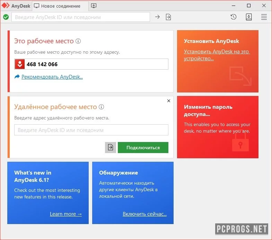Screen dimensions: 272x240
Task: Click the green Подключиться button
Action: coord(143,148)
